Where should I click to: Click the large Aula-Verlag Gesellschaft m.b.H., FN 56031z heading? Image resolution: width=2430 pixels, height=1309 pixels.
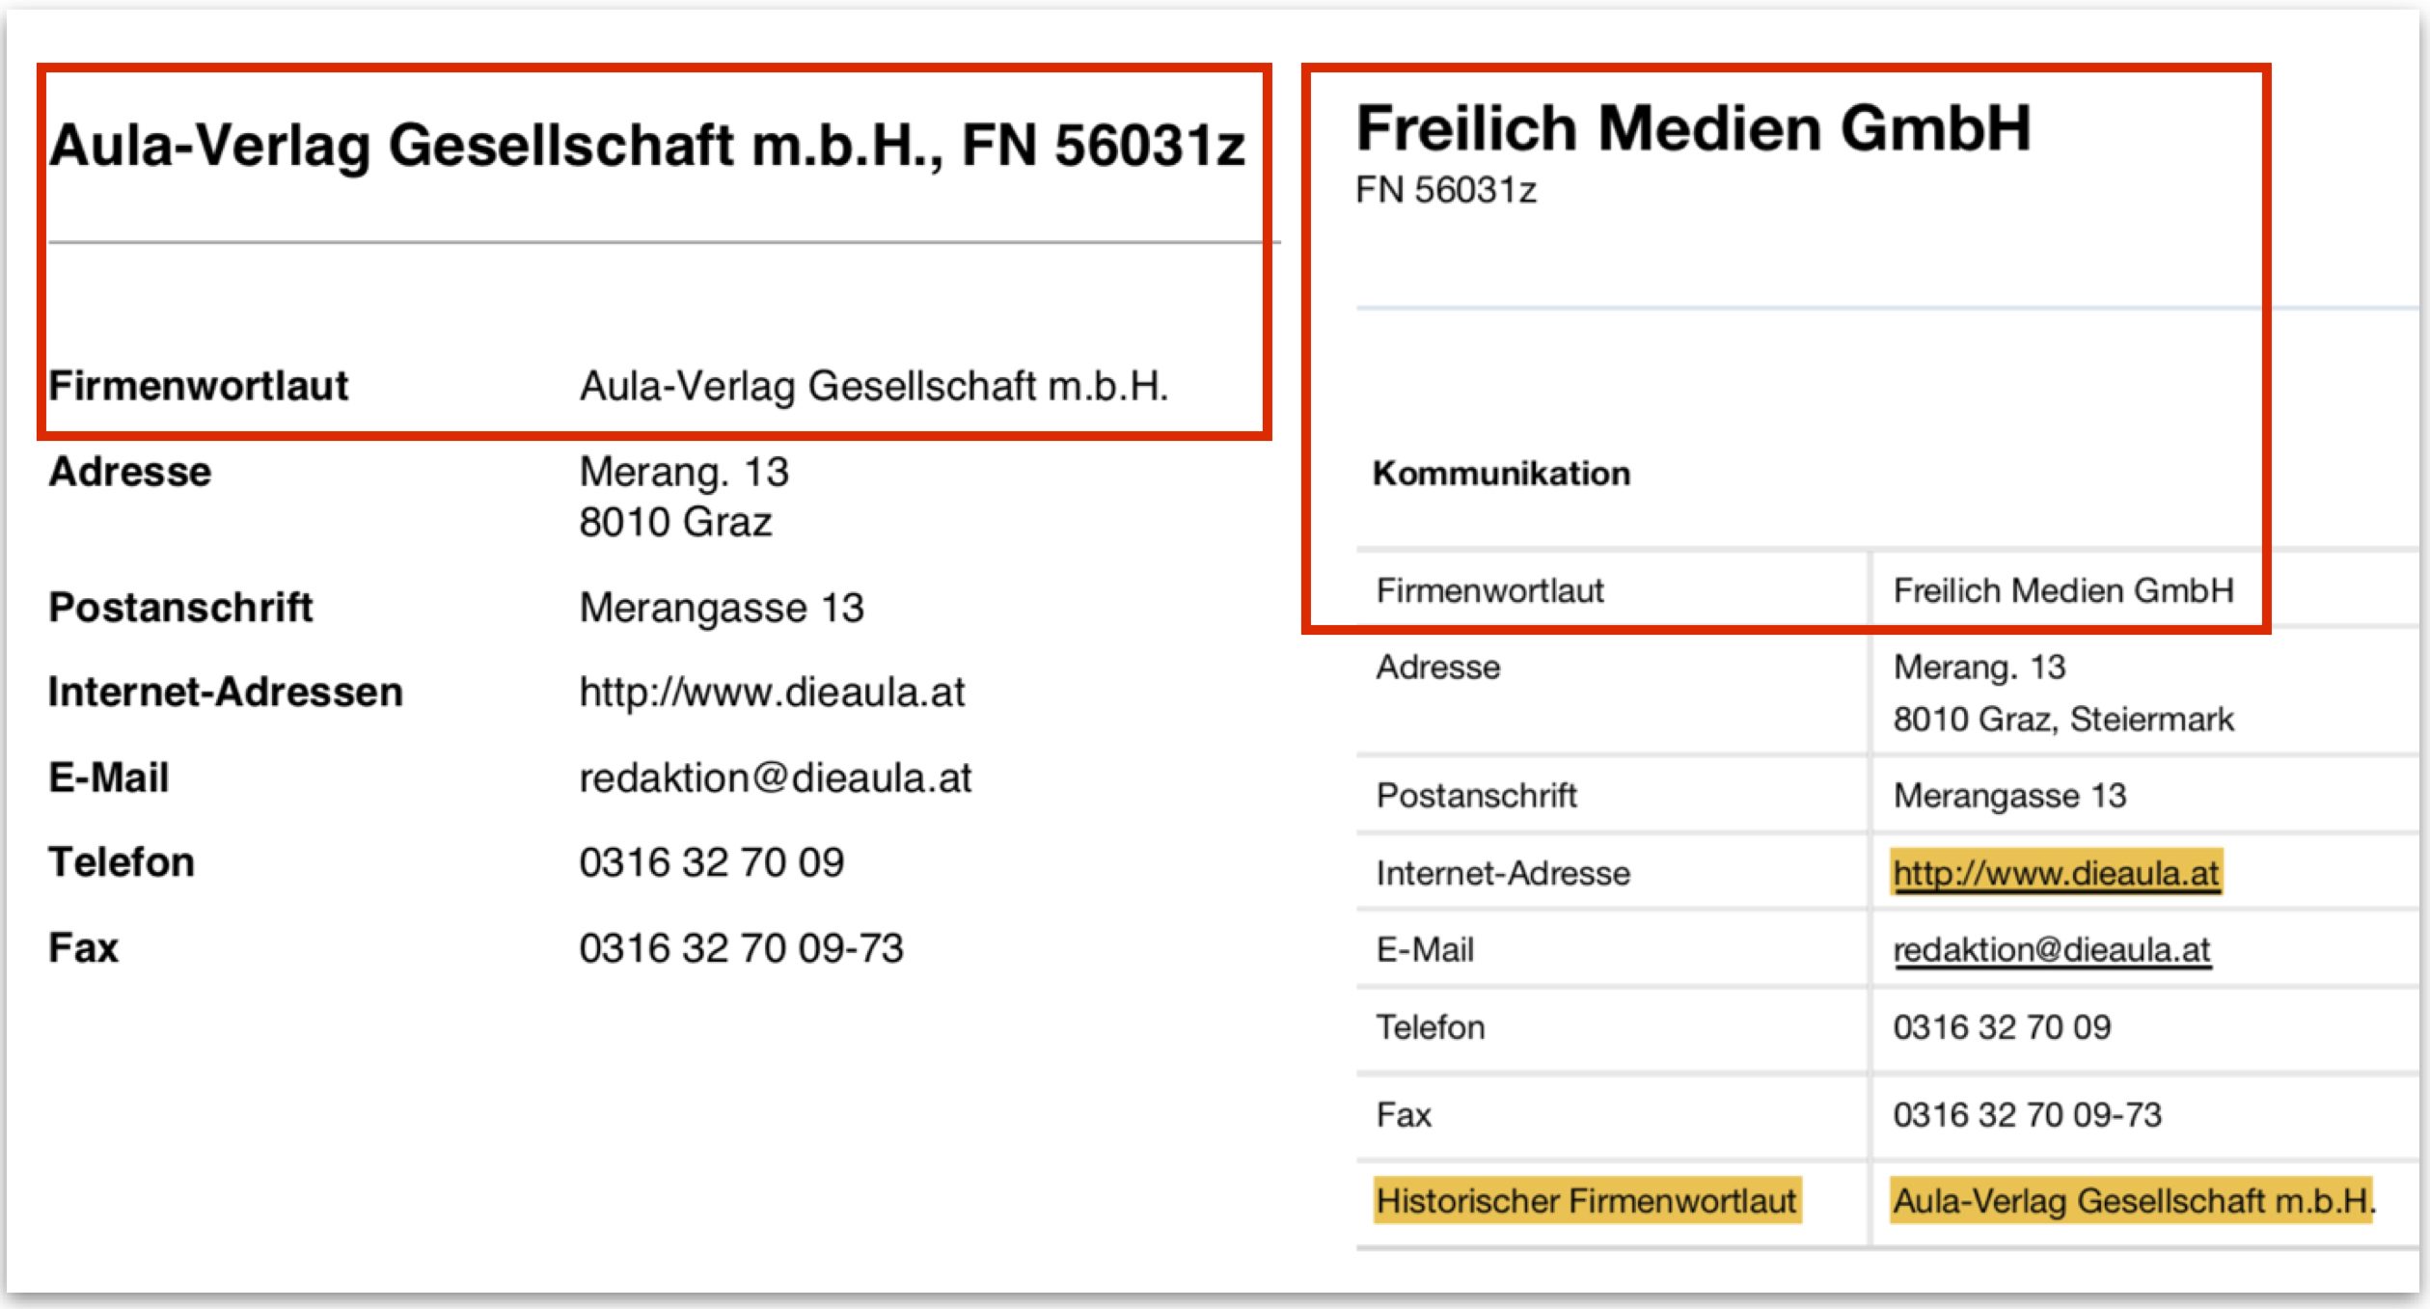(x=646, y=145)
